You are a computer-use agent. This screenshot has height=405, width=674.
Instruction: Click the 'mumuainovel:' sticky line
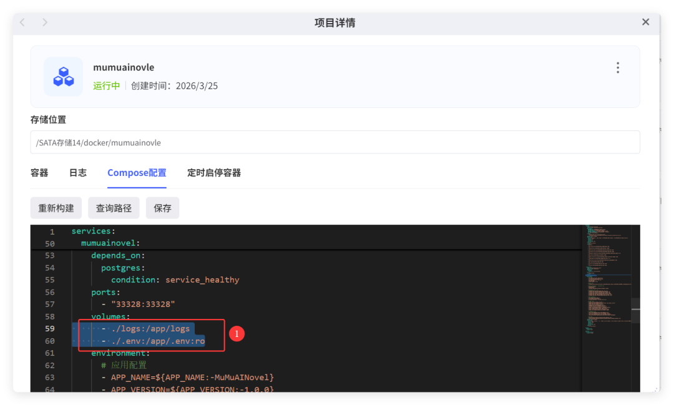click(x=110, y=243)
